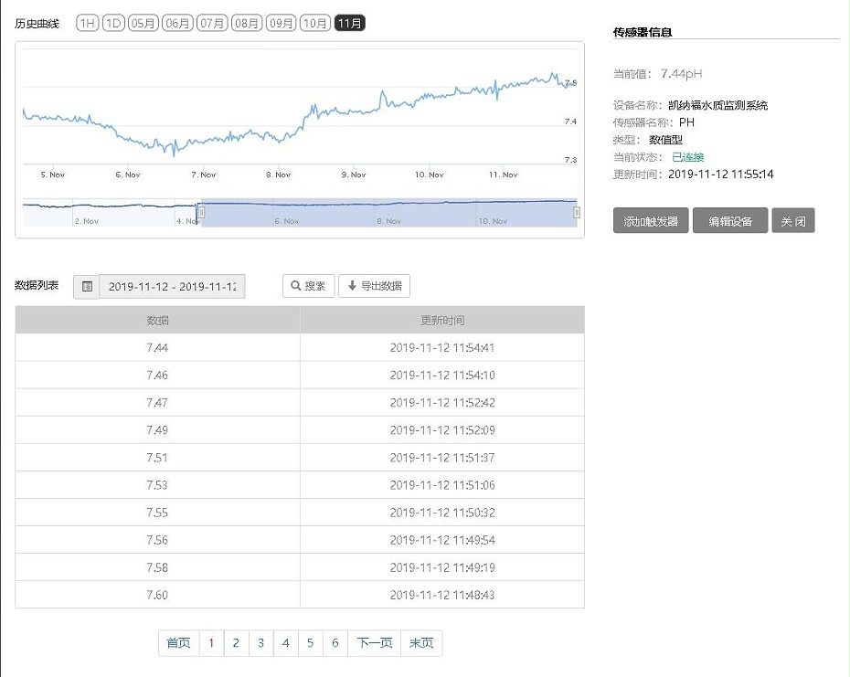
Task: Grab left handle of chart navigator
Action: pos(200,213)
